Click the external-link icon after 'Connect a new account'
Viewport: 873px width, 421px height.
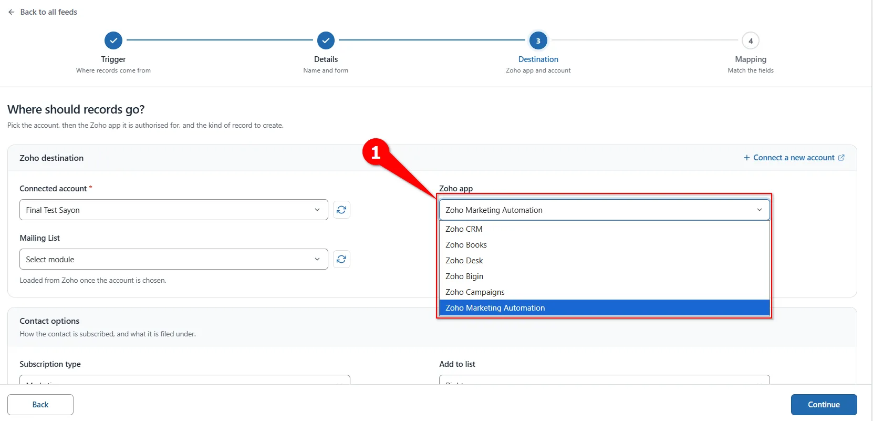841,158
